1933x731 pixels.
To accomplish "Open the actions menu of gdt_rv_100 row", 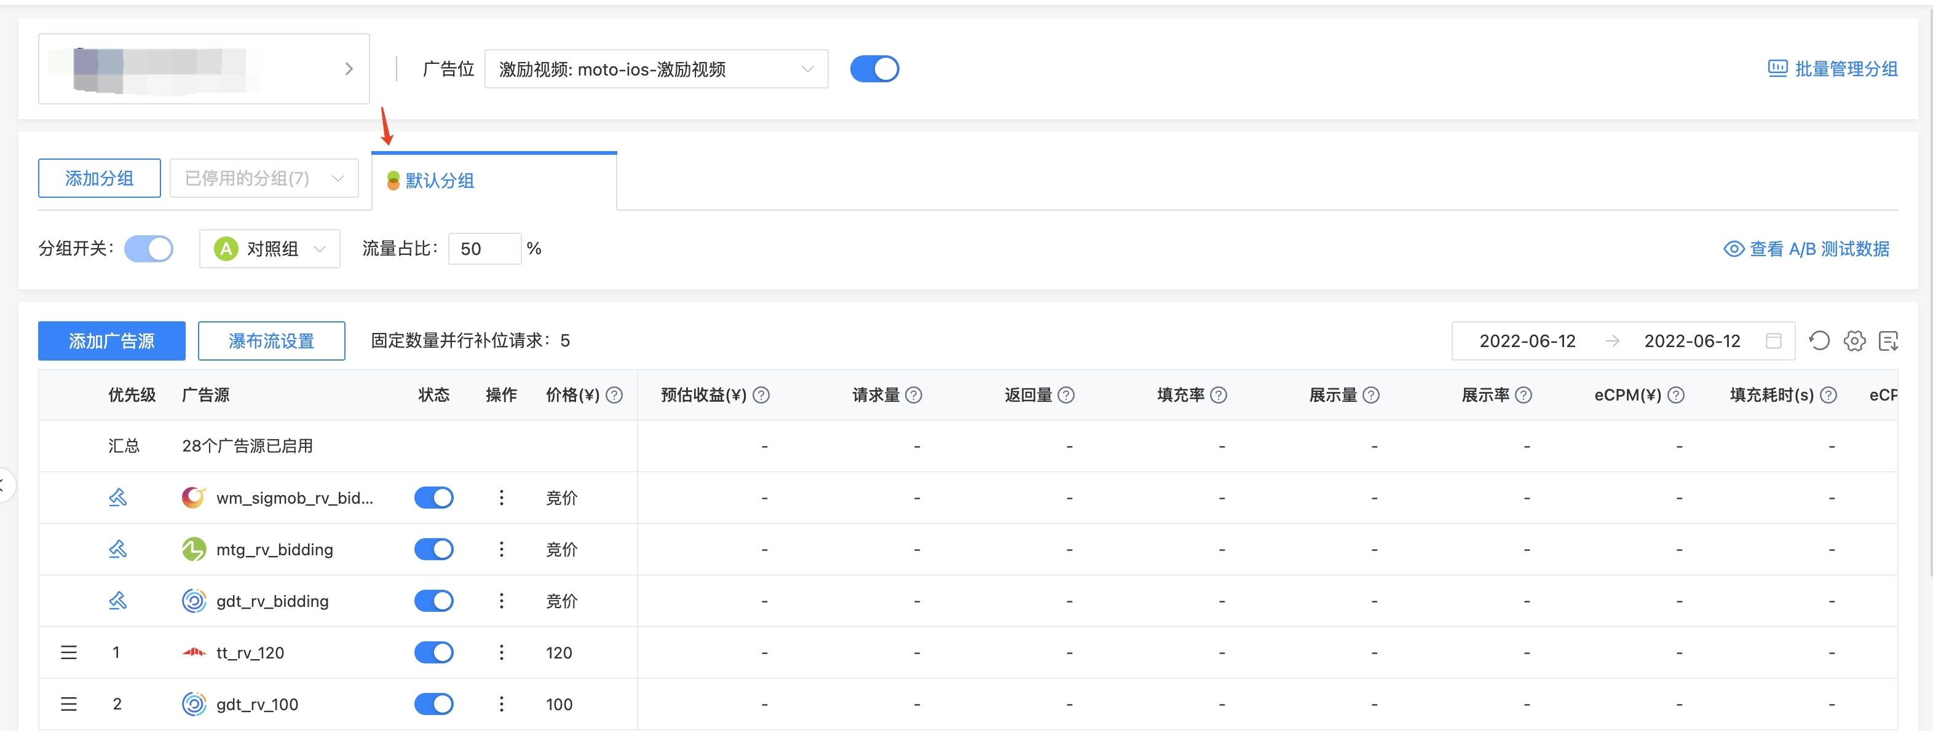I will pos(501,704).
